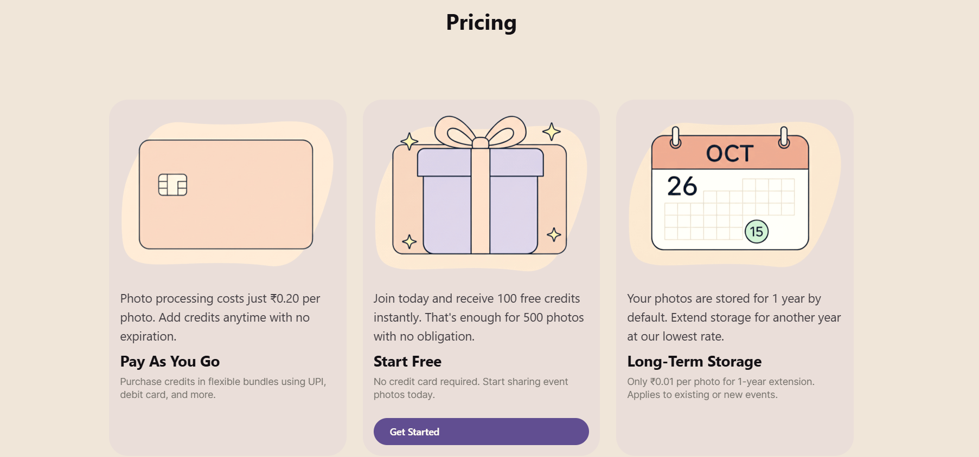
Task: Click the 100 free credits description text
Action: tap(478, 317)
